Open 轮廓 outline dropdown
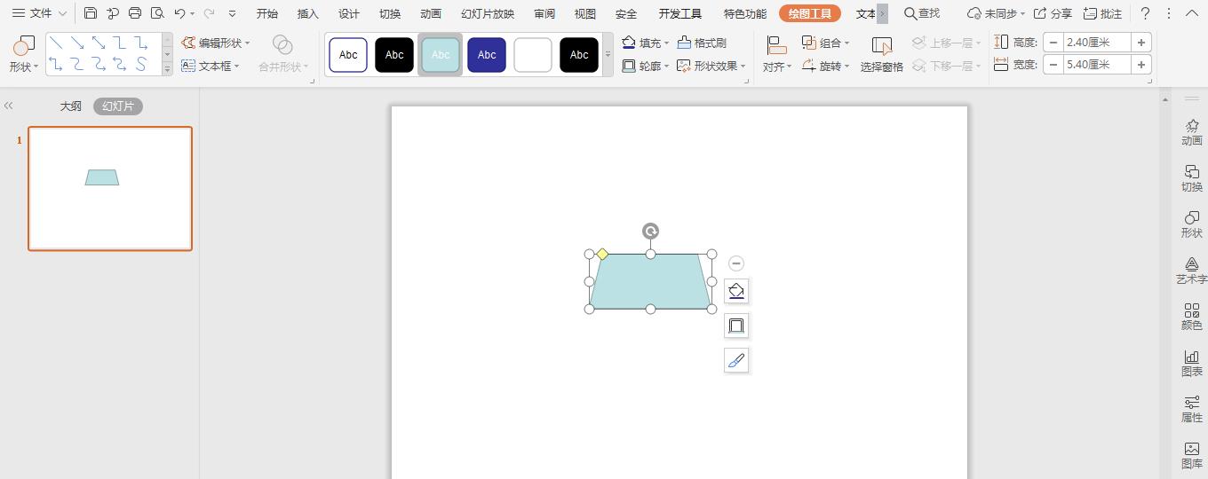1208x479 pixels. coord(667,67)
